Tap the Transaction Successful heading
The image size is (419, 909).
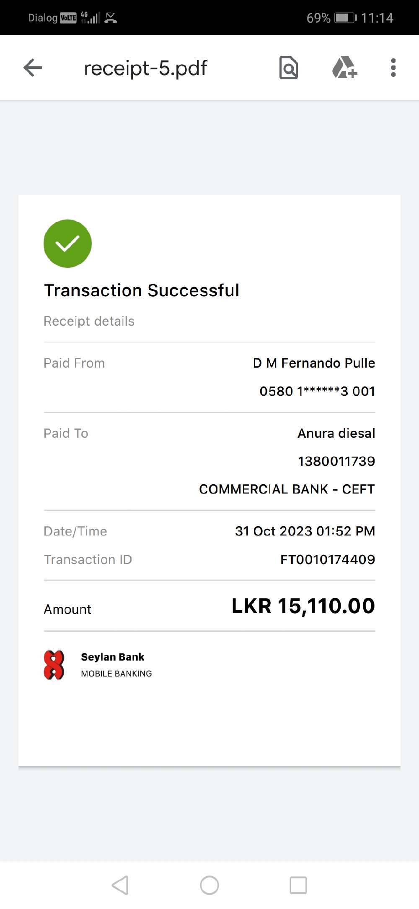142,290
